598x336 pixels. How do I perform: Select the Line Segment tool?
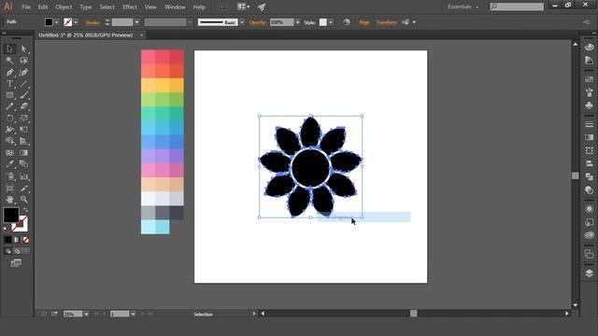pos(23,84)
